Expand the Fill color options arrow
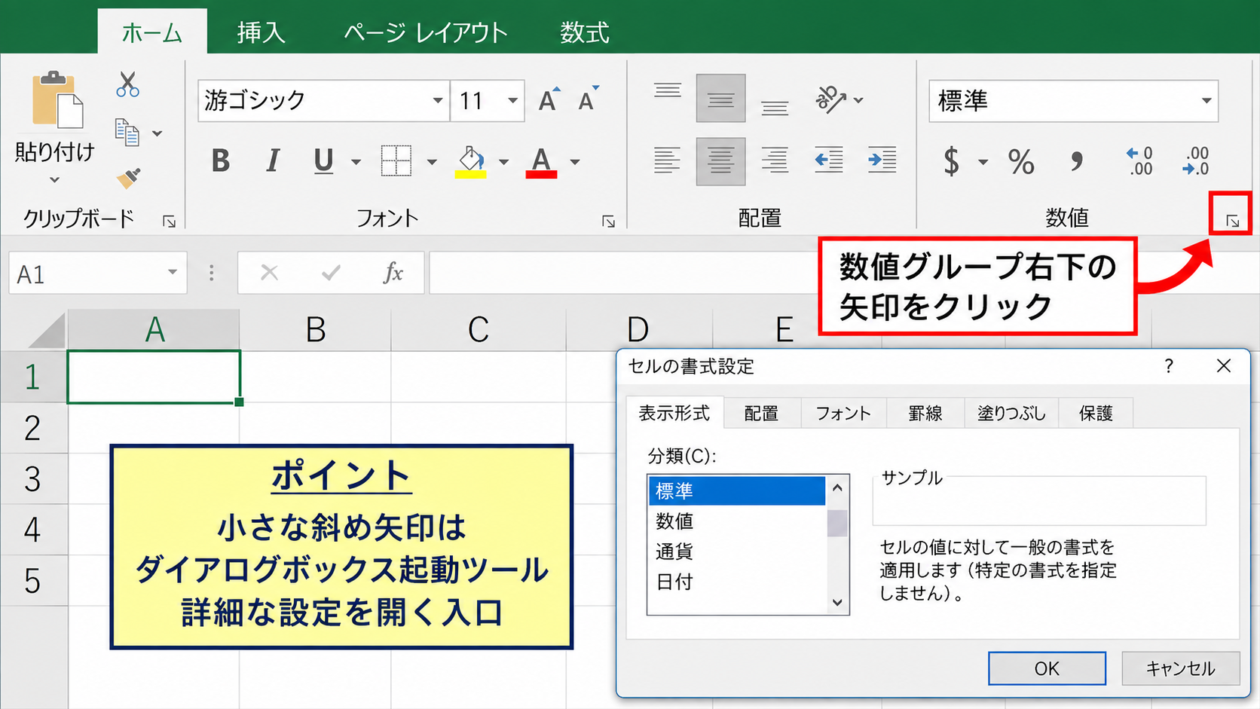The height and width of the screenshot is (709, 1260). [x=503, y=162]
